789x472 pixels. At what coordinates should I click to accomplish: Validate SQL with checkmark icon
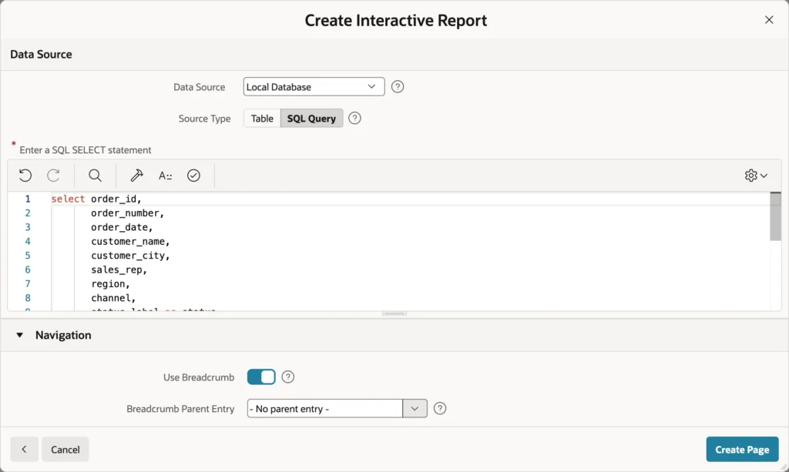tap(193, 176)
